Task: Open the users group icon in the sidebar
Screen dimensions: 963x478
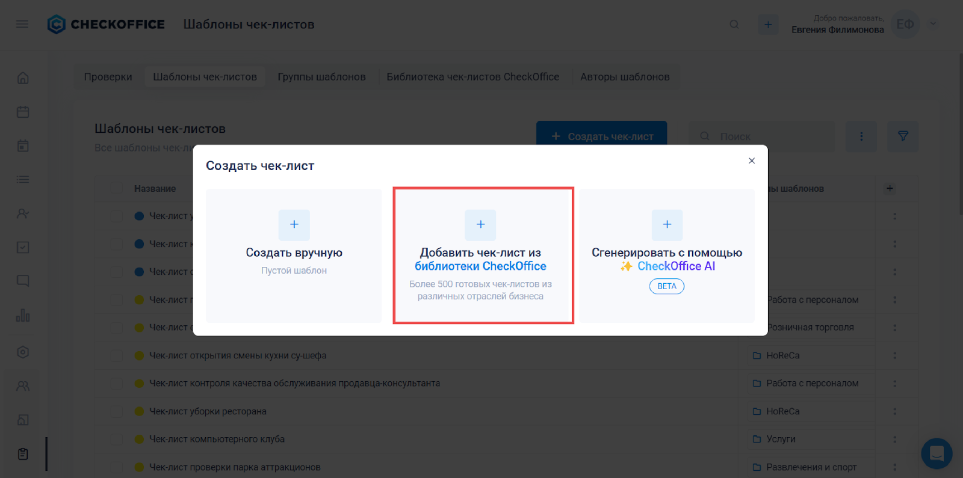Action: coord(23,386)
